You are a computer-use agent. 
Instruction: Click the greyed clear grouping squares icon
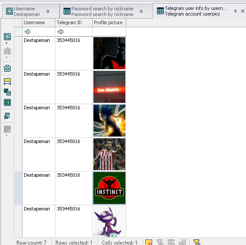pyautogui.click(x=182, y=242)
